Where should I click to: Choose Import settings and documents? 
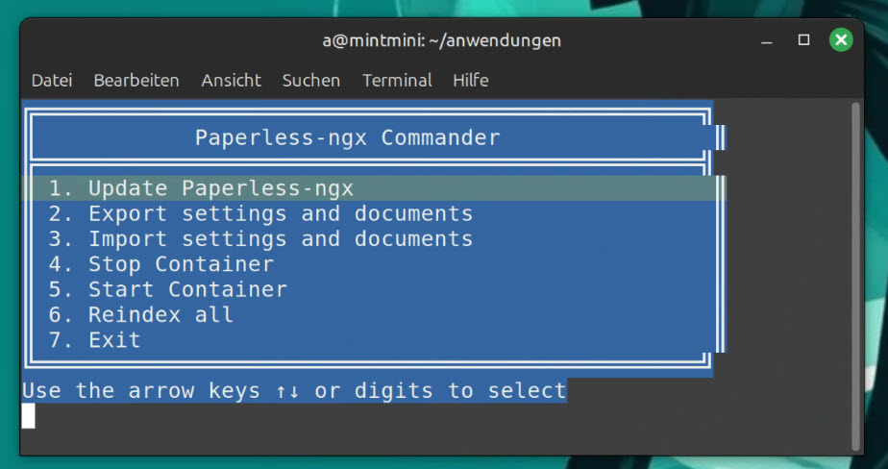(260, 238)
